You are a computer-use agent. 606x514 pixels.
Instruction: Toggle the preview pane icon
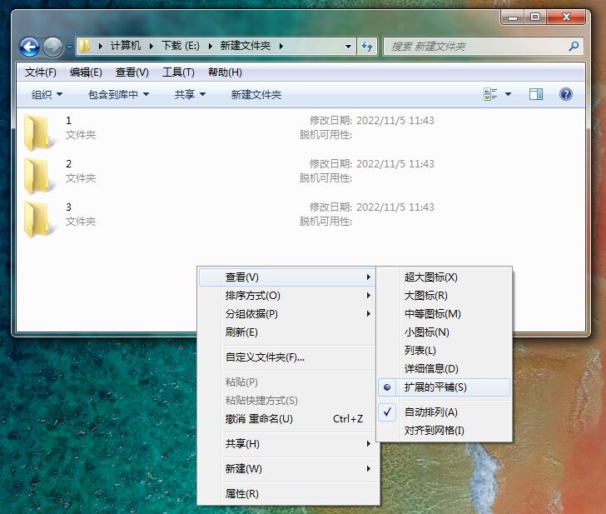click(536, 95)
